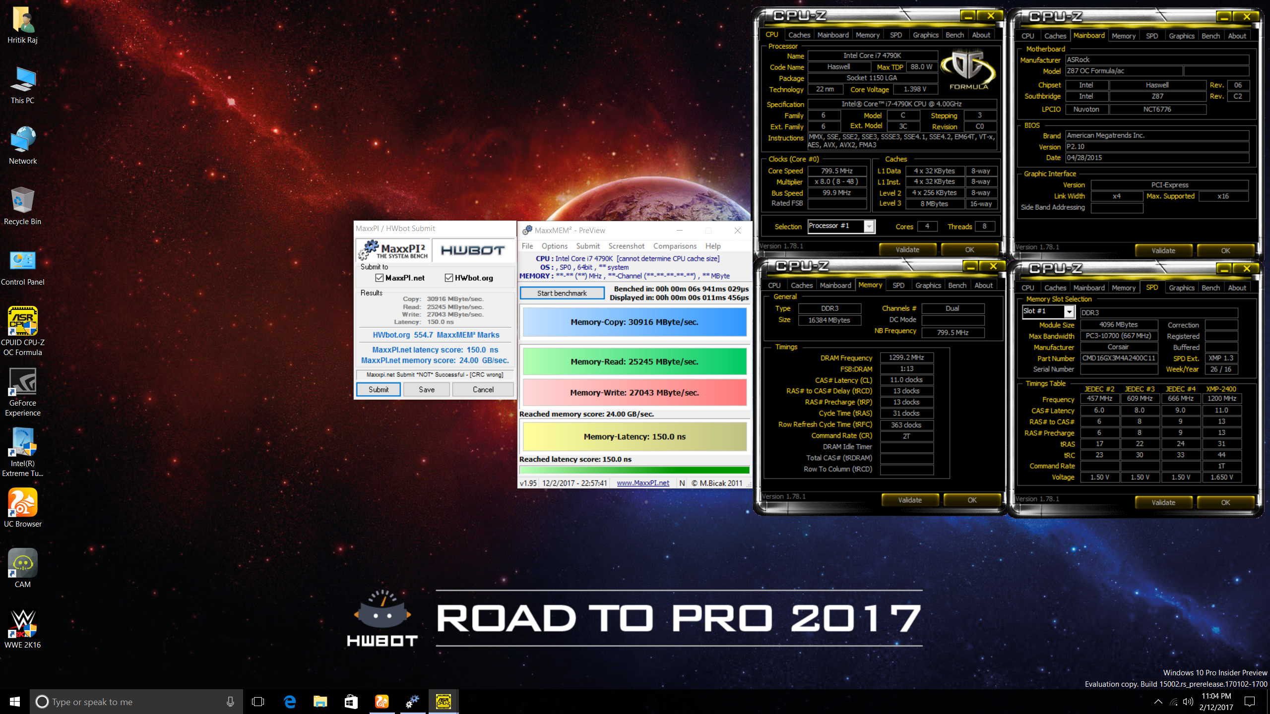Open the Recycle Bin icon
Viewport: 1270px width, 714px height.
tap(23, 206)
